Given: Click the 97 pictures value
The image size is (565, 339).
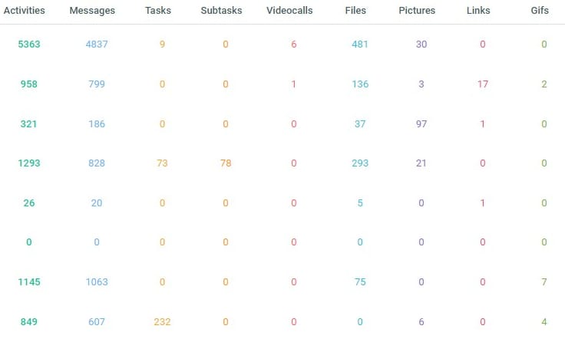Looking at the screenshot, I should click(421, 123).
